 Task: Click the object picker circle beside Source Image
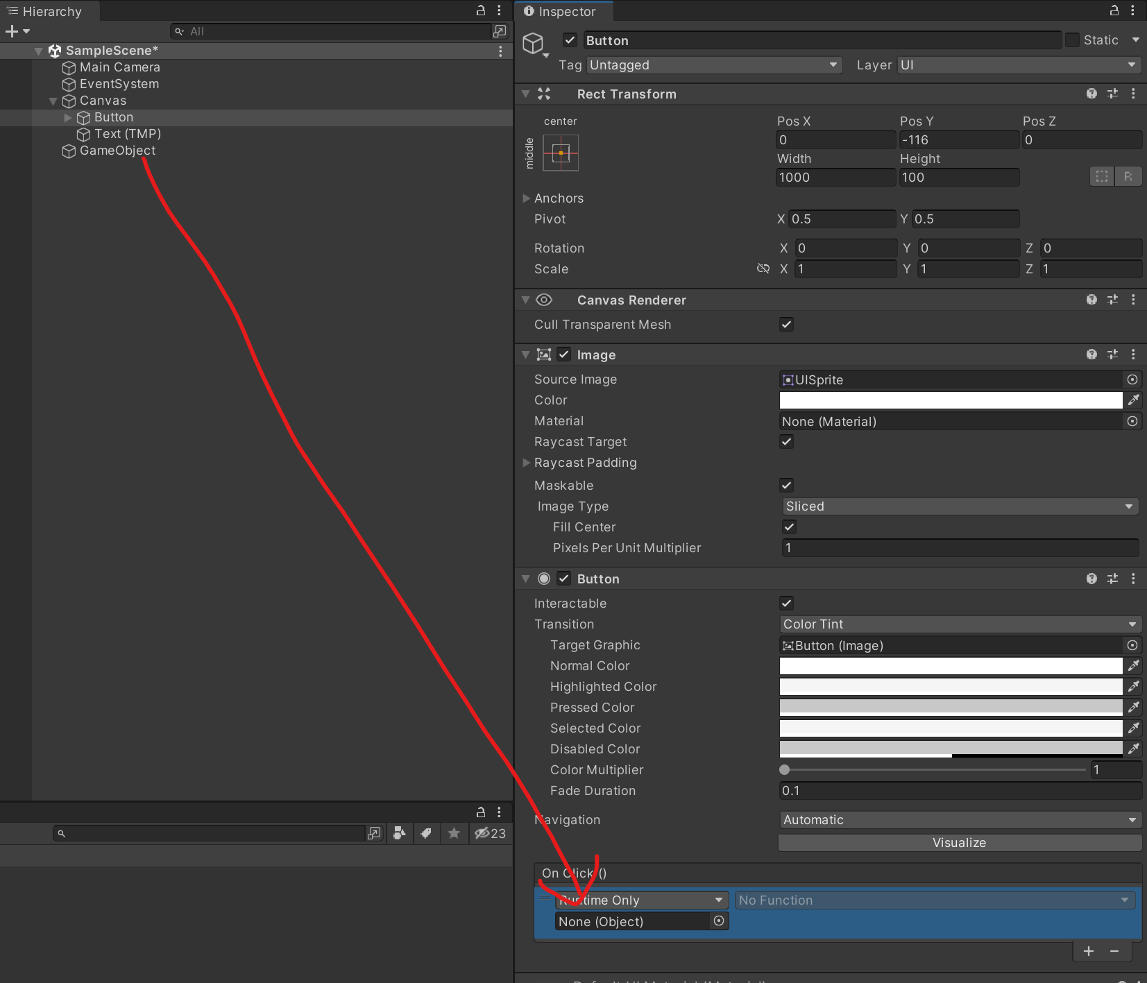pyautogui.click(x=1132, y=379)
